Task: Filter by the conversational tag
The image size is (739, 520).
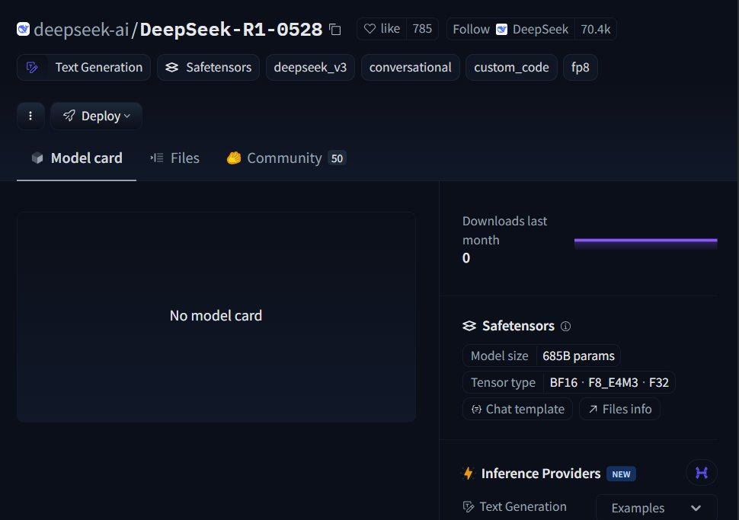Action: [x=410, y=67]
